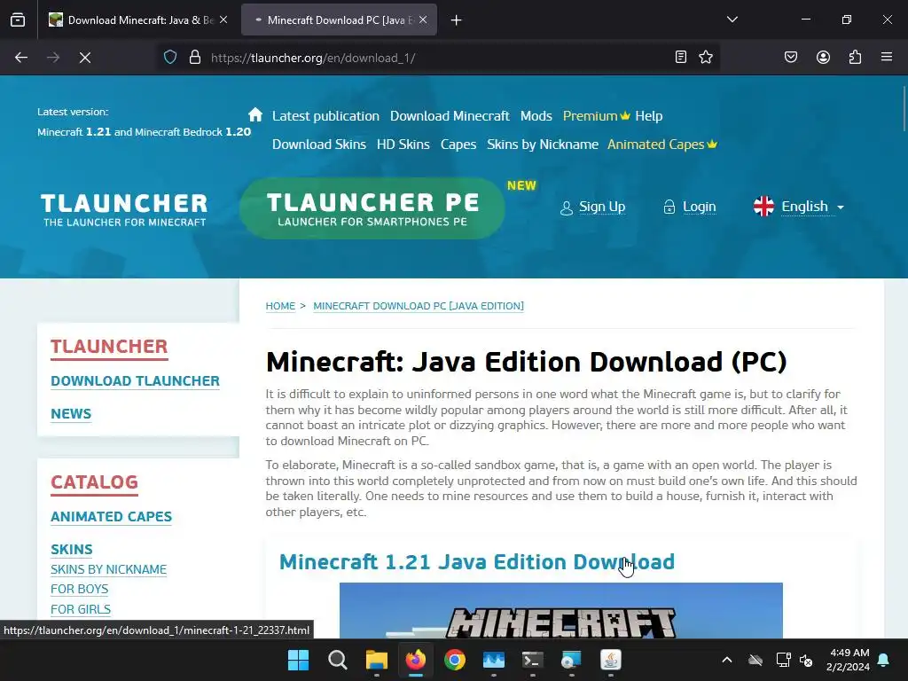Open Firefox icon in taskbar
Viewport: 908px width, 681px height.
pyautogui.click(x=415, y=660)
